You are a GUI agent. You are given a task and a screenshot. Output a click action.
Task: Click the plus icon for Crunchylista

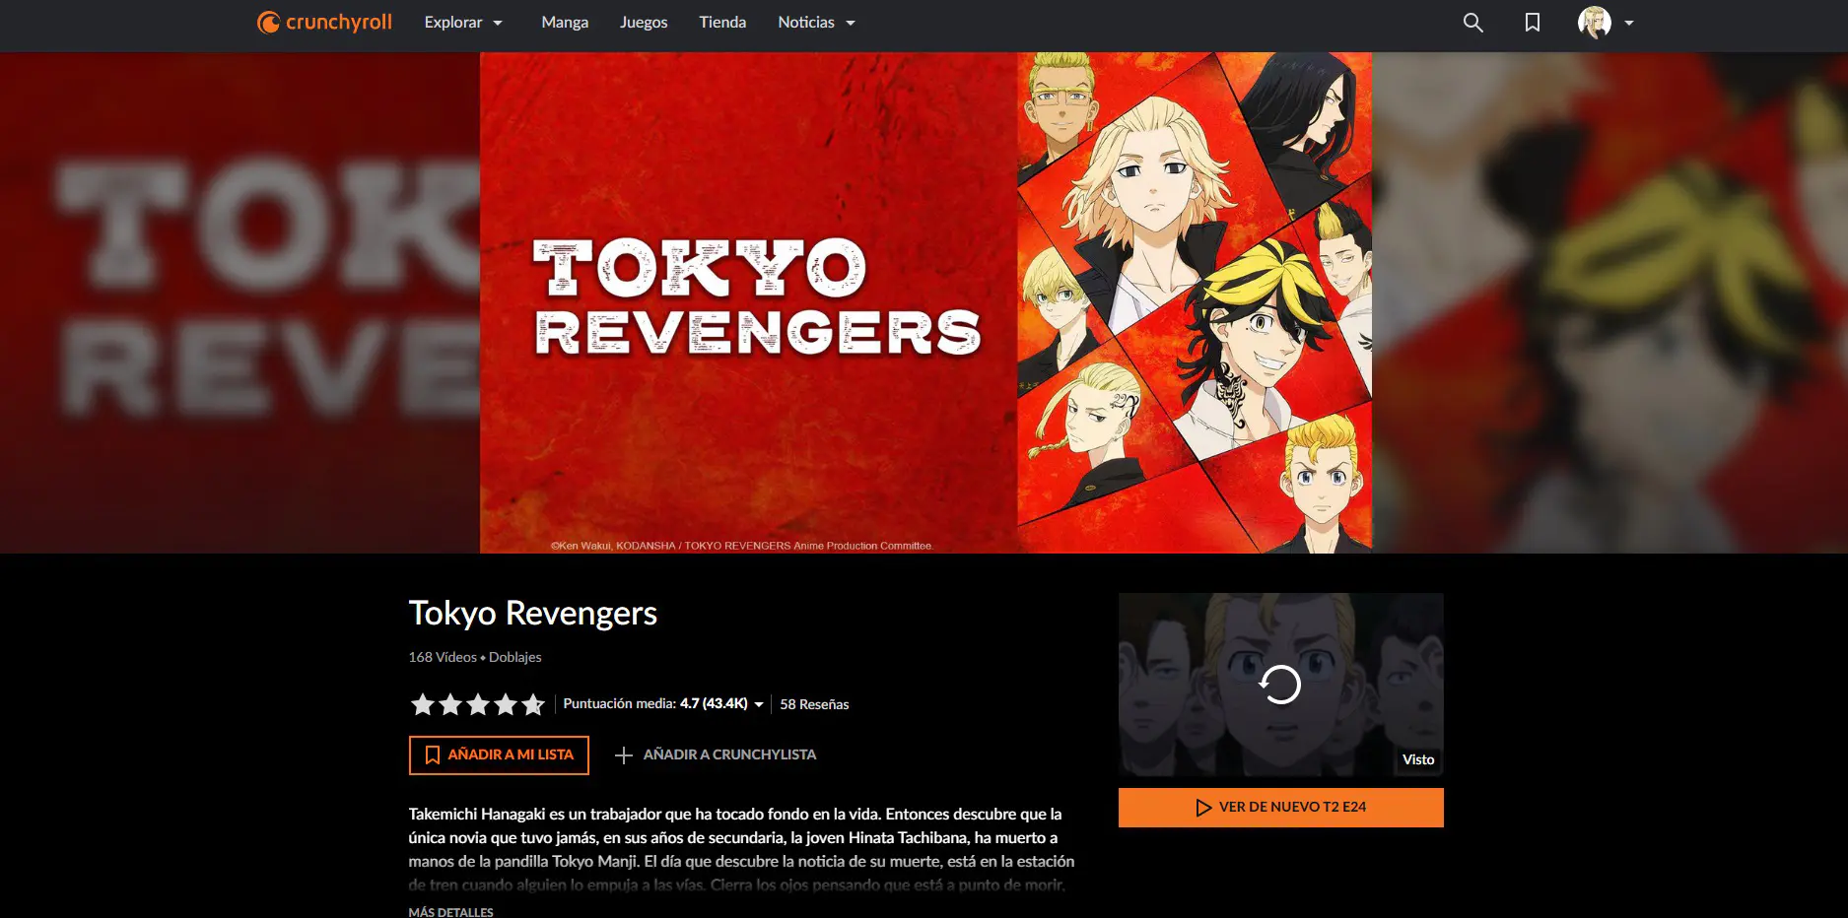(x=623, y=755)
